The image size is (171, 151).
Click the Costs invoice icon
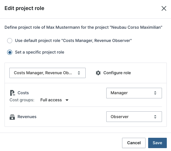pyautogui.click(x=13, y=93)
